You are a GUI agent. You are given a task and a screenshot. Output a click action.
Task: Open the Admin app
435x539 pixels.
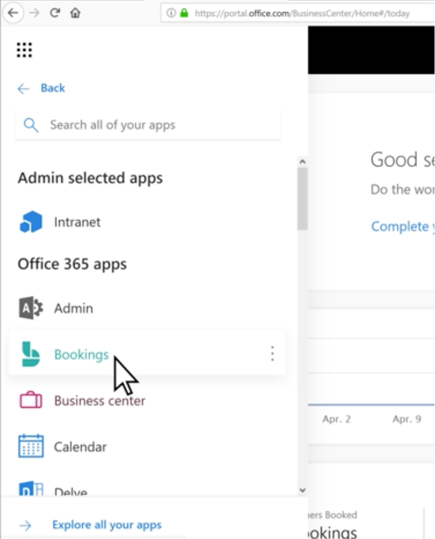click(73, 308)
